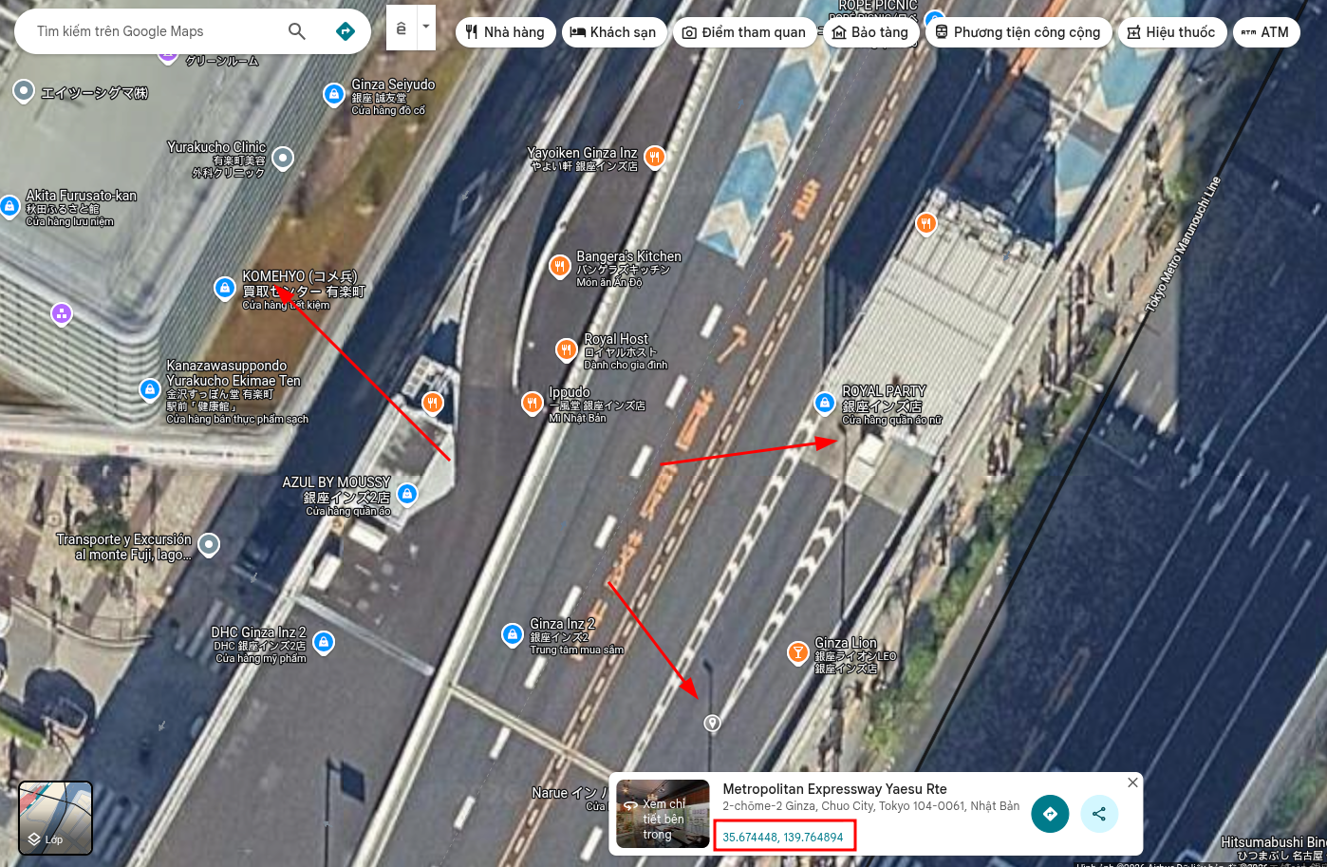Select the Transporte y Excursión pin

tap(209, 544)
